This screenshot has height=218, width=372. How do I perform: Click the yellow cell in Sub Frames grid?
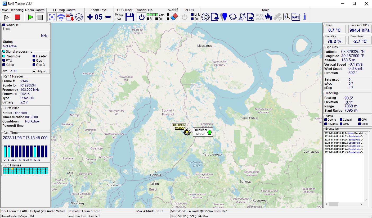[12, 169]
